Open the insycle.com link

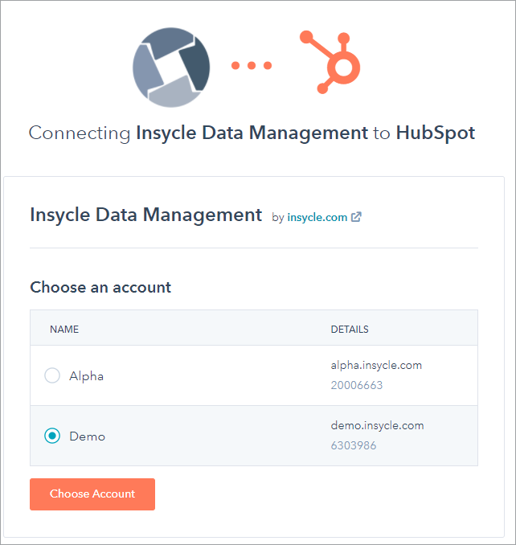[317, 217]
